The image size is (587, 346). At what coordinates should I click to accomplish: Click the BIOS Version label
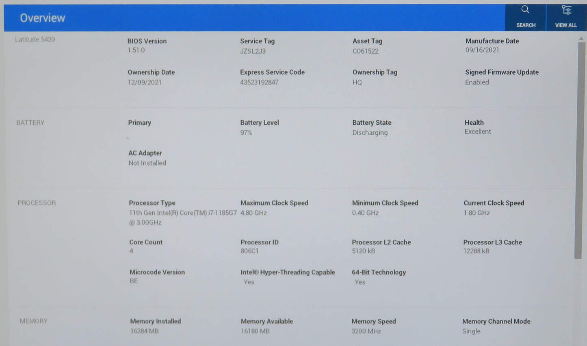147,41
